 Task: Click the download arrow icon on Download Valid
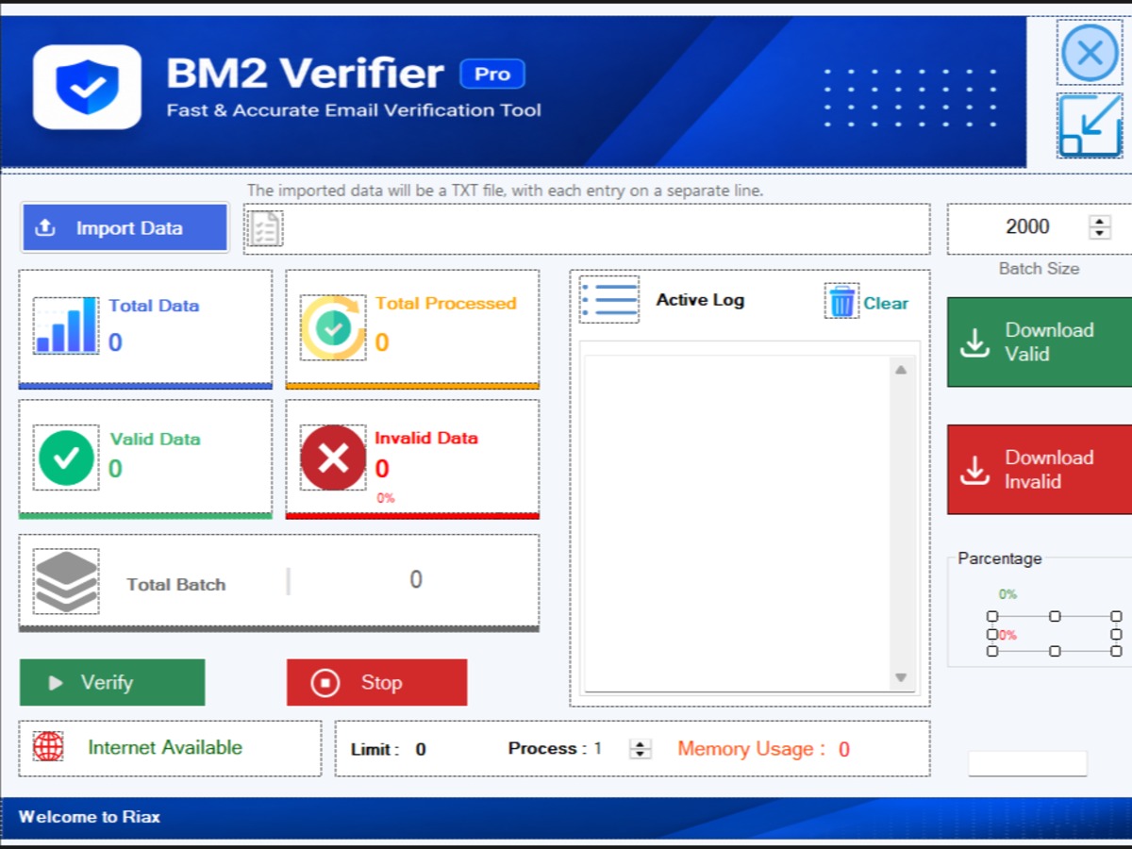[x=974, y=342]
